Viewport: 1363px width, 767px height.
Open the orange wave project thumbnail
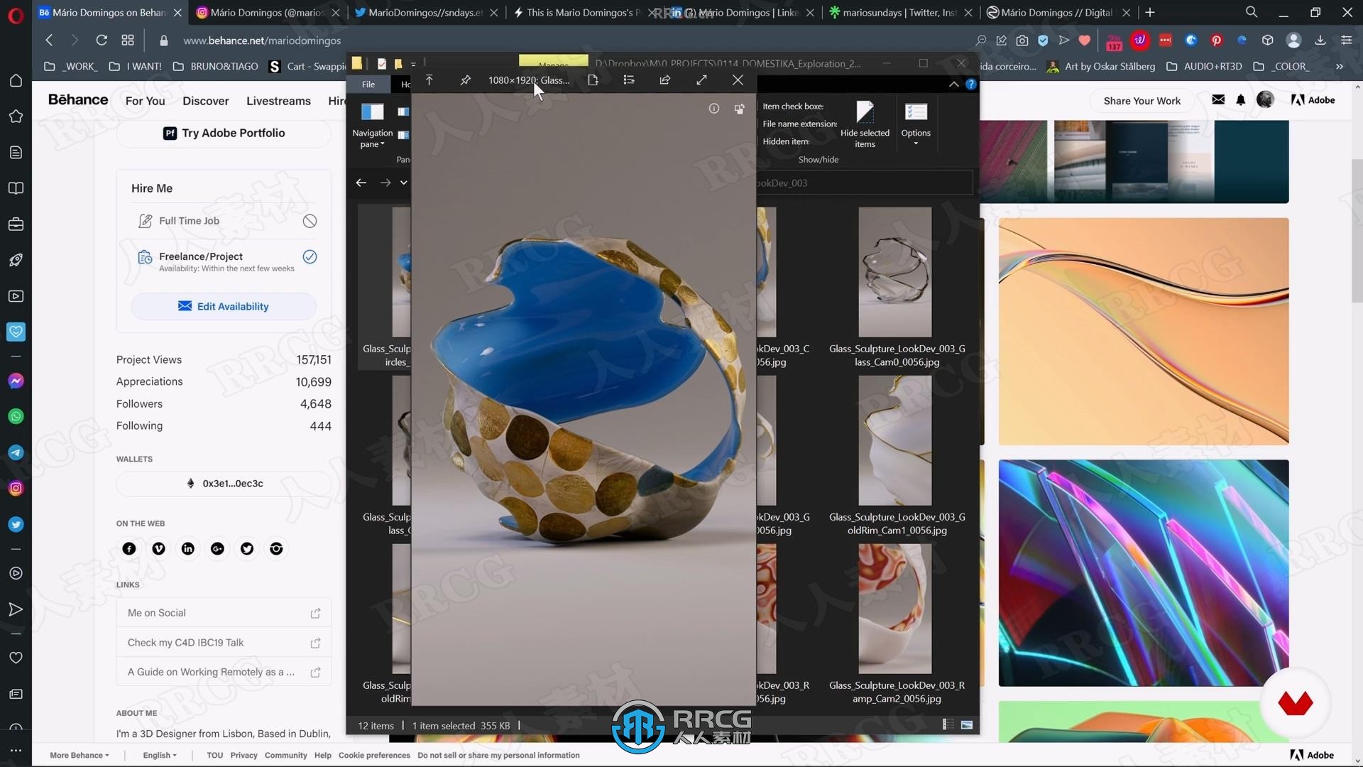pyautogui.click(x=1144, y=332)
